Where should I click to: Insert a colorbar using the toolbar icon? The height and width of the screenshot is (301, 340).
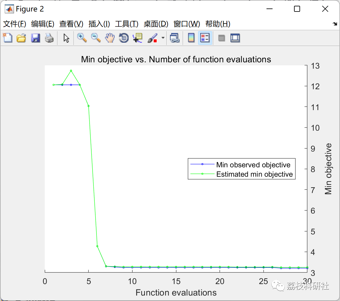191,38
